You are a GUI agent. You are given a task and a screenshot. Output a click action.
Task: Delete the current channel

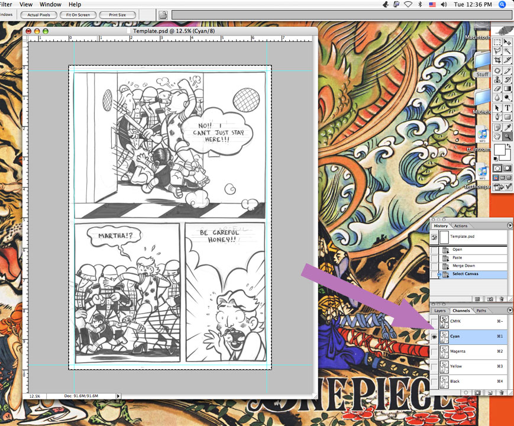(x=501, y=392)
